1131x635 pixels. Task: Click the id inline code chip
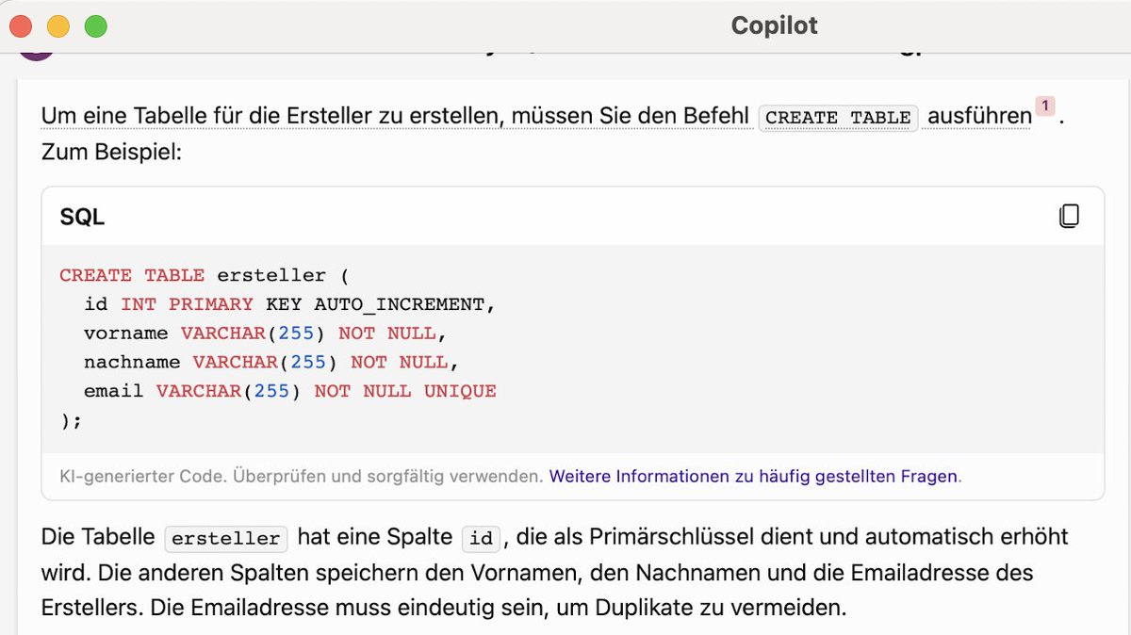(x=481, y=537)
